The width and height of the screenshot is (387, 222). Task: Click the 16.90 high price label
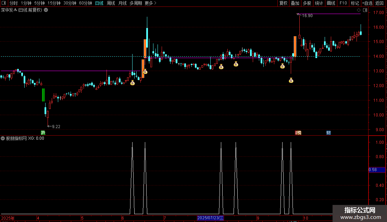307,15
